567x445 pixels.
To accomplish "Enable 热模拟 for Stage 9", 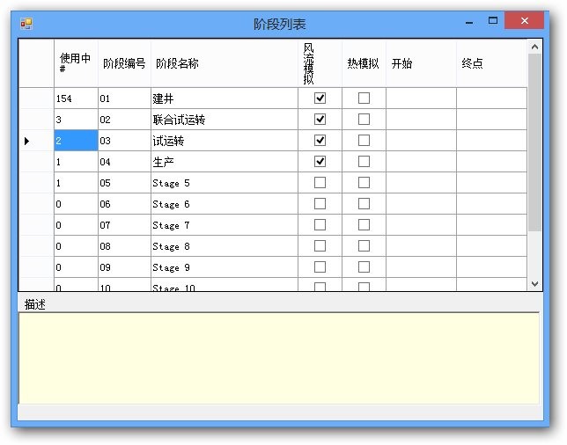I will coord(364,267).
